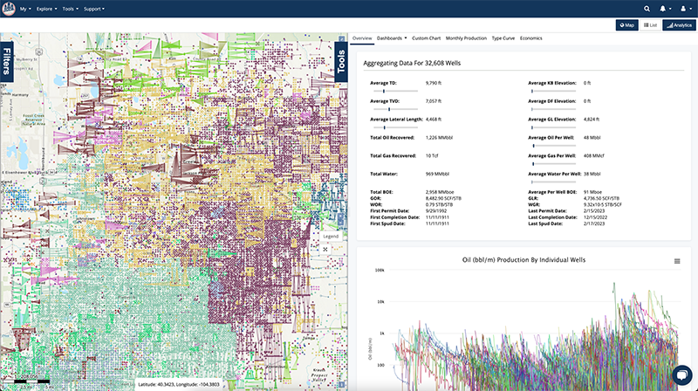Open the Filters side panel
Viewport: 698px width, 391px height.
tap(7, 63)
